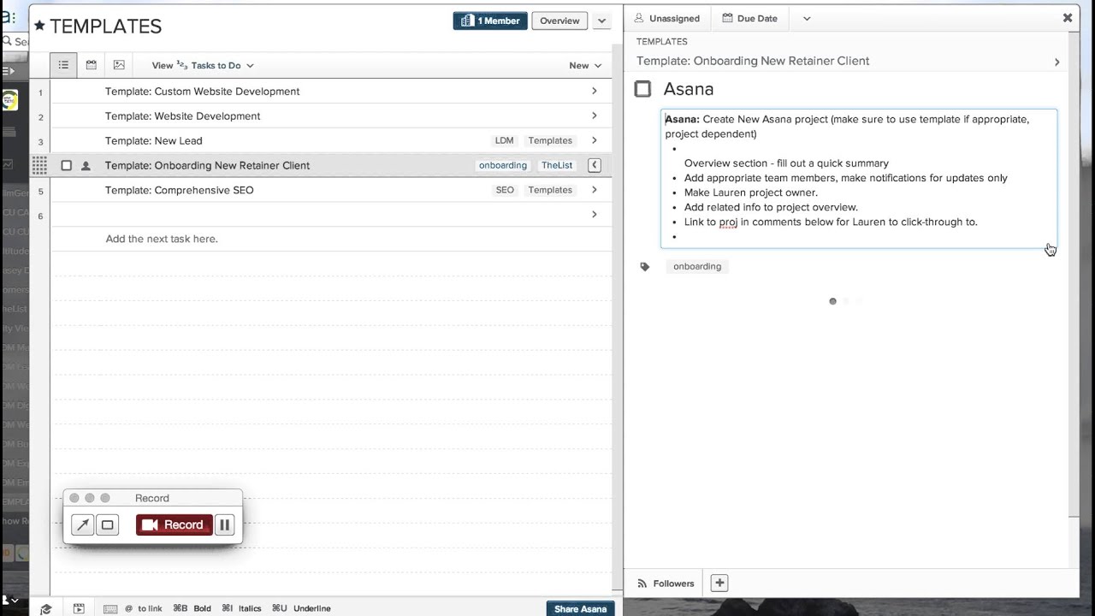Open dropdown next to Overview button

[601, 21]
